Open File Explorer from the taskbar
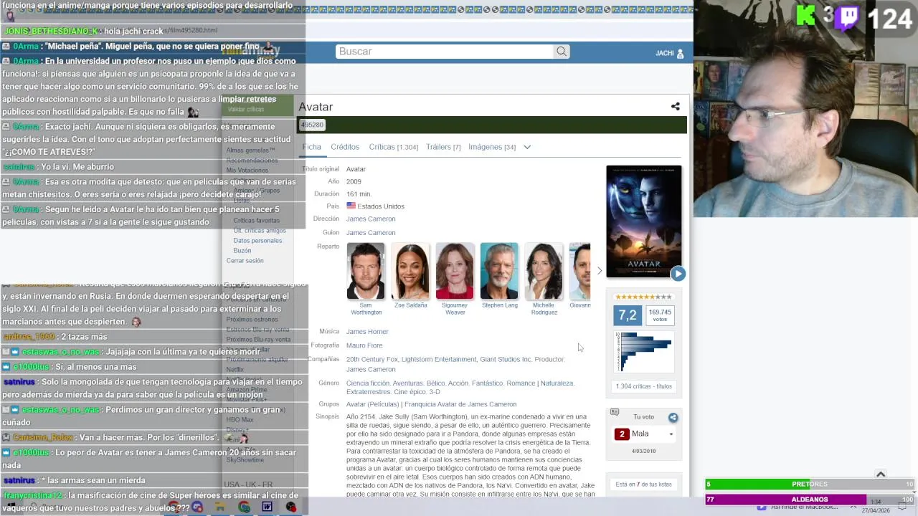The height and width of the screenshot is (516, 918). click(x=220, y=507)
